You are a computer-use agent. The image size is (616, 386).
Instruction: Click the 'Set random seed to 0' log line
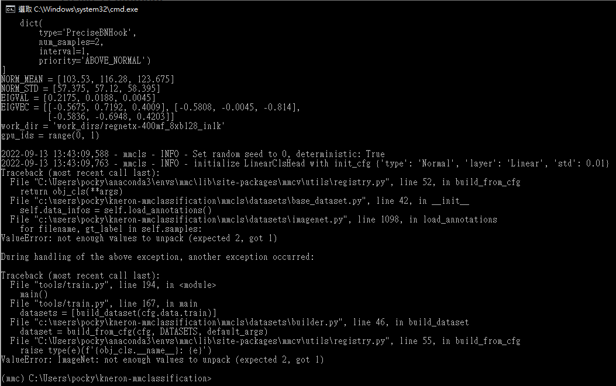(x=192, y=154)
